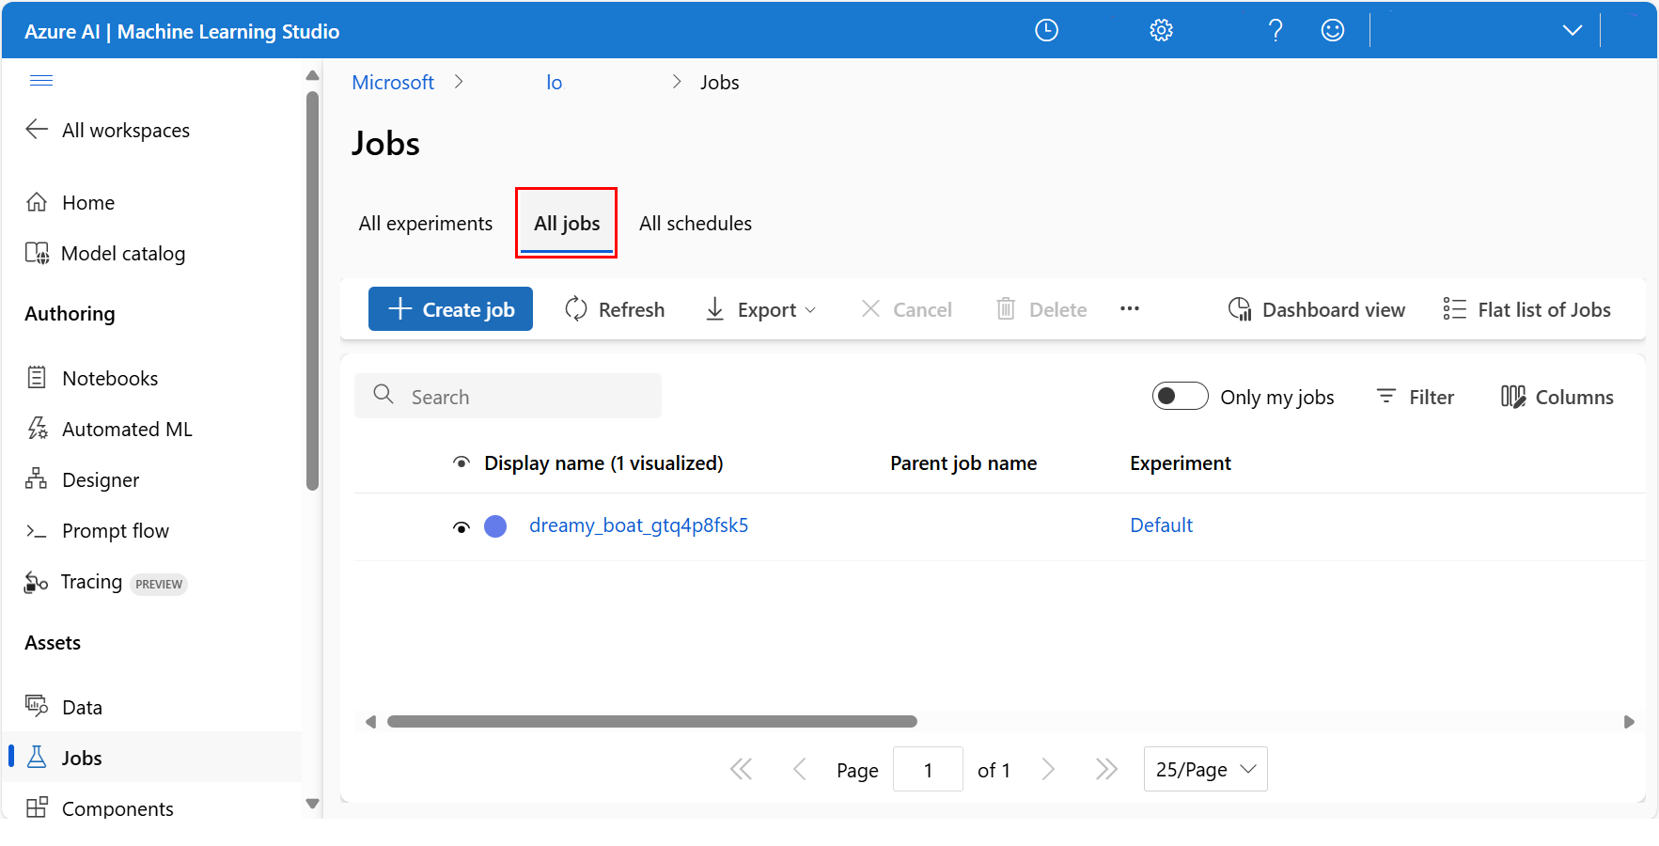Collapse the navigation hamburger menu

point(41,81)
